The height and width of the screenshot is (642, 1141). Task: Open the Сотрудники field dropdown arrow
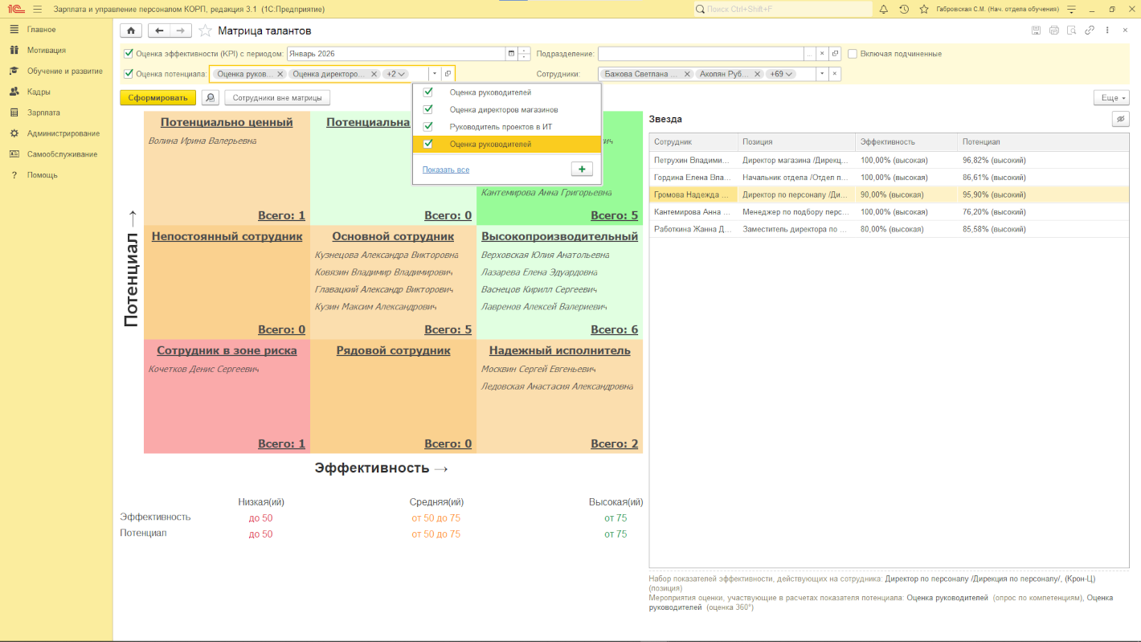[822, 74]
